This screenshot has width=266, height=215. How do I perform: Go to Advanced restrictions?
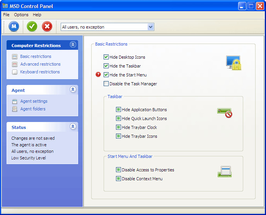click(x=40, y=64)
